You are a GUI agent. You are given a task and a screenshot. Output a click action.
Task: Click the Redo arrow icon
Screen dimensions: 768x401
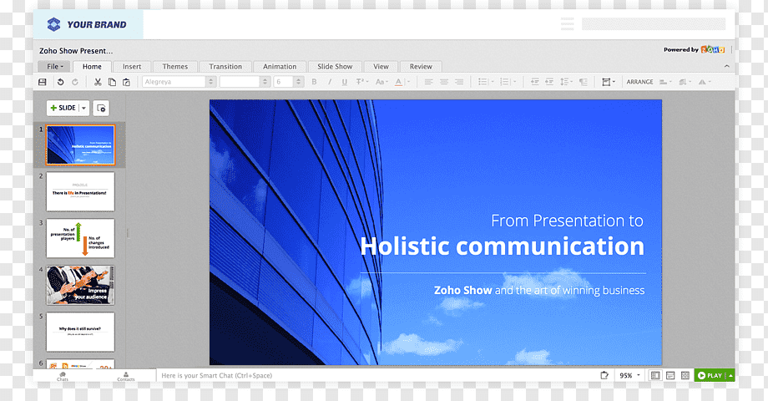(x=75, y=82)
